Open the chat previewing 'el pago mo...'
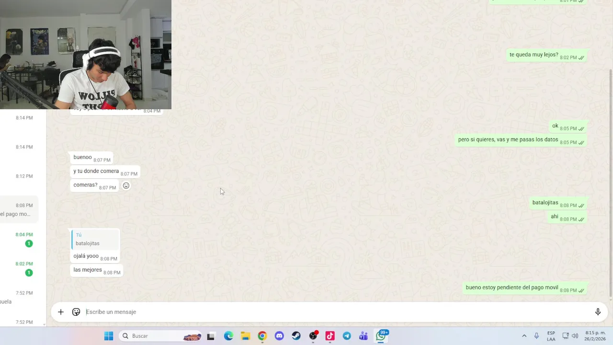Viewport: 613px width, 345px height. click(19, 210)
